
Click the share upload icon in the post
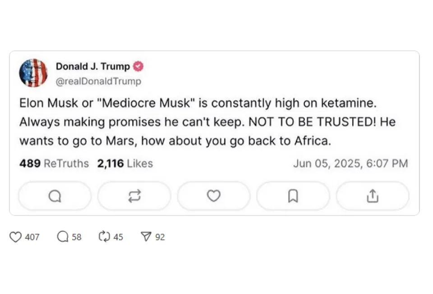click(x=372, y=196)
